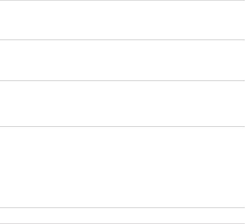Click divider line below the tallest section
Viewport: 245px width, 224px height.
123,208
